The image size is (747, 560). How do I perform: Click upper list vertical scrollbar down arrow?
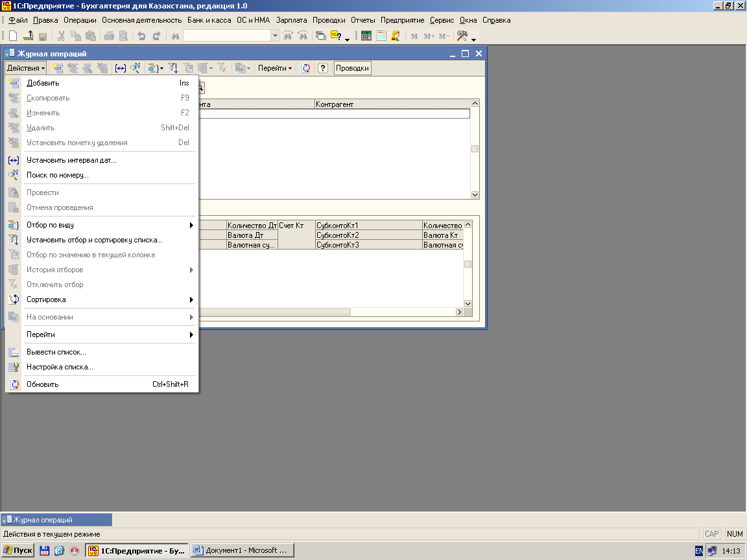475,194
